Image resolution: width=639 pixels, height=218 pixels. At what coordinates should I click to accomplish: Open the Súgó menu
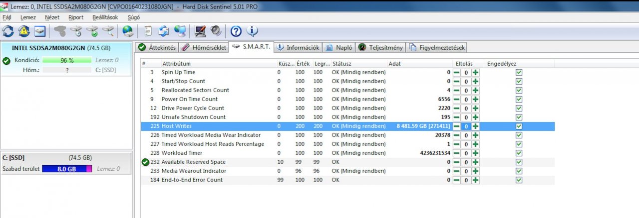pyautogui.click(x=134, y=17)
